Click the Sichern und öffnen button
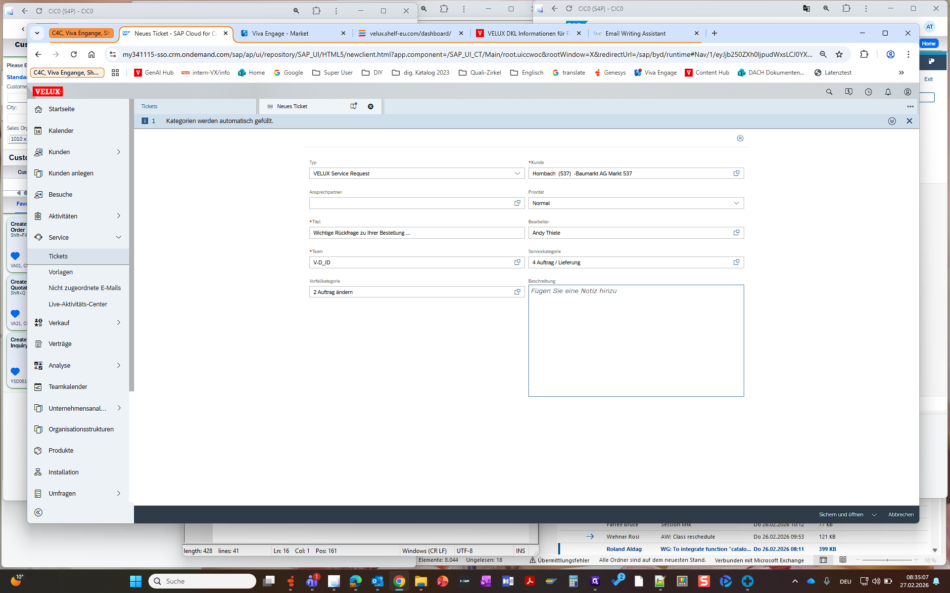Image resolution: width=950 pixels, height=593 pixels. point(841,515)
